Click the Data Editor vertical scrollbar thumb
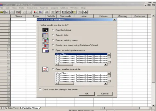The width and height of the screenshot is (156, 111). [x=153, y=49]
